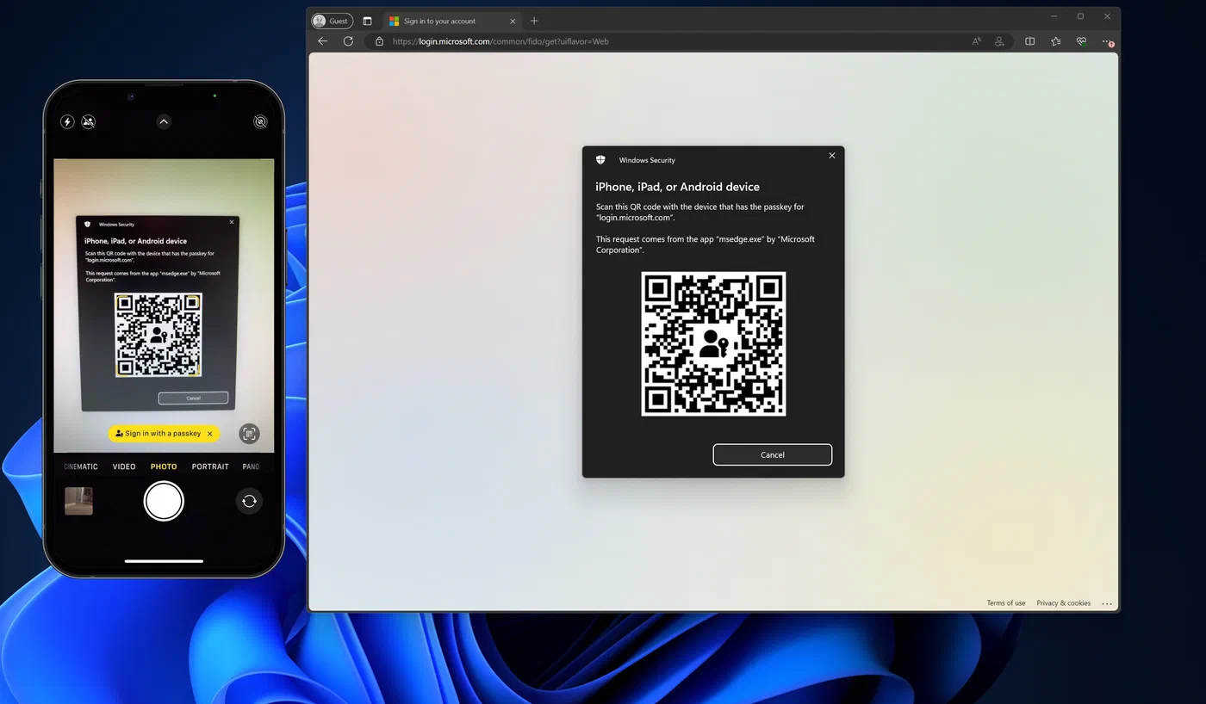The height and width of the screenshot is (704, 1206).
Task: View site information lock icon
Action: pyautogui.click(x=379, y=41)
